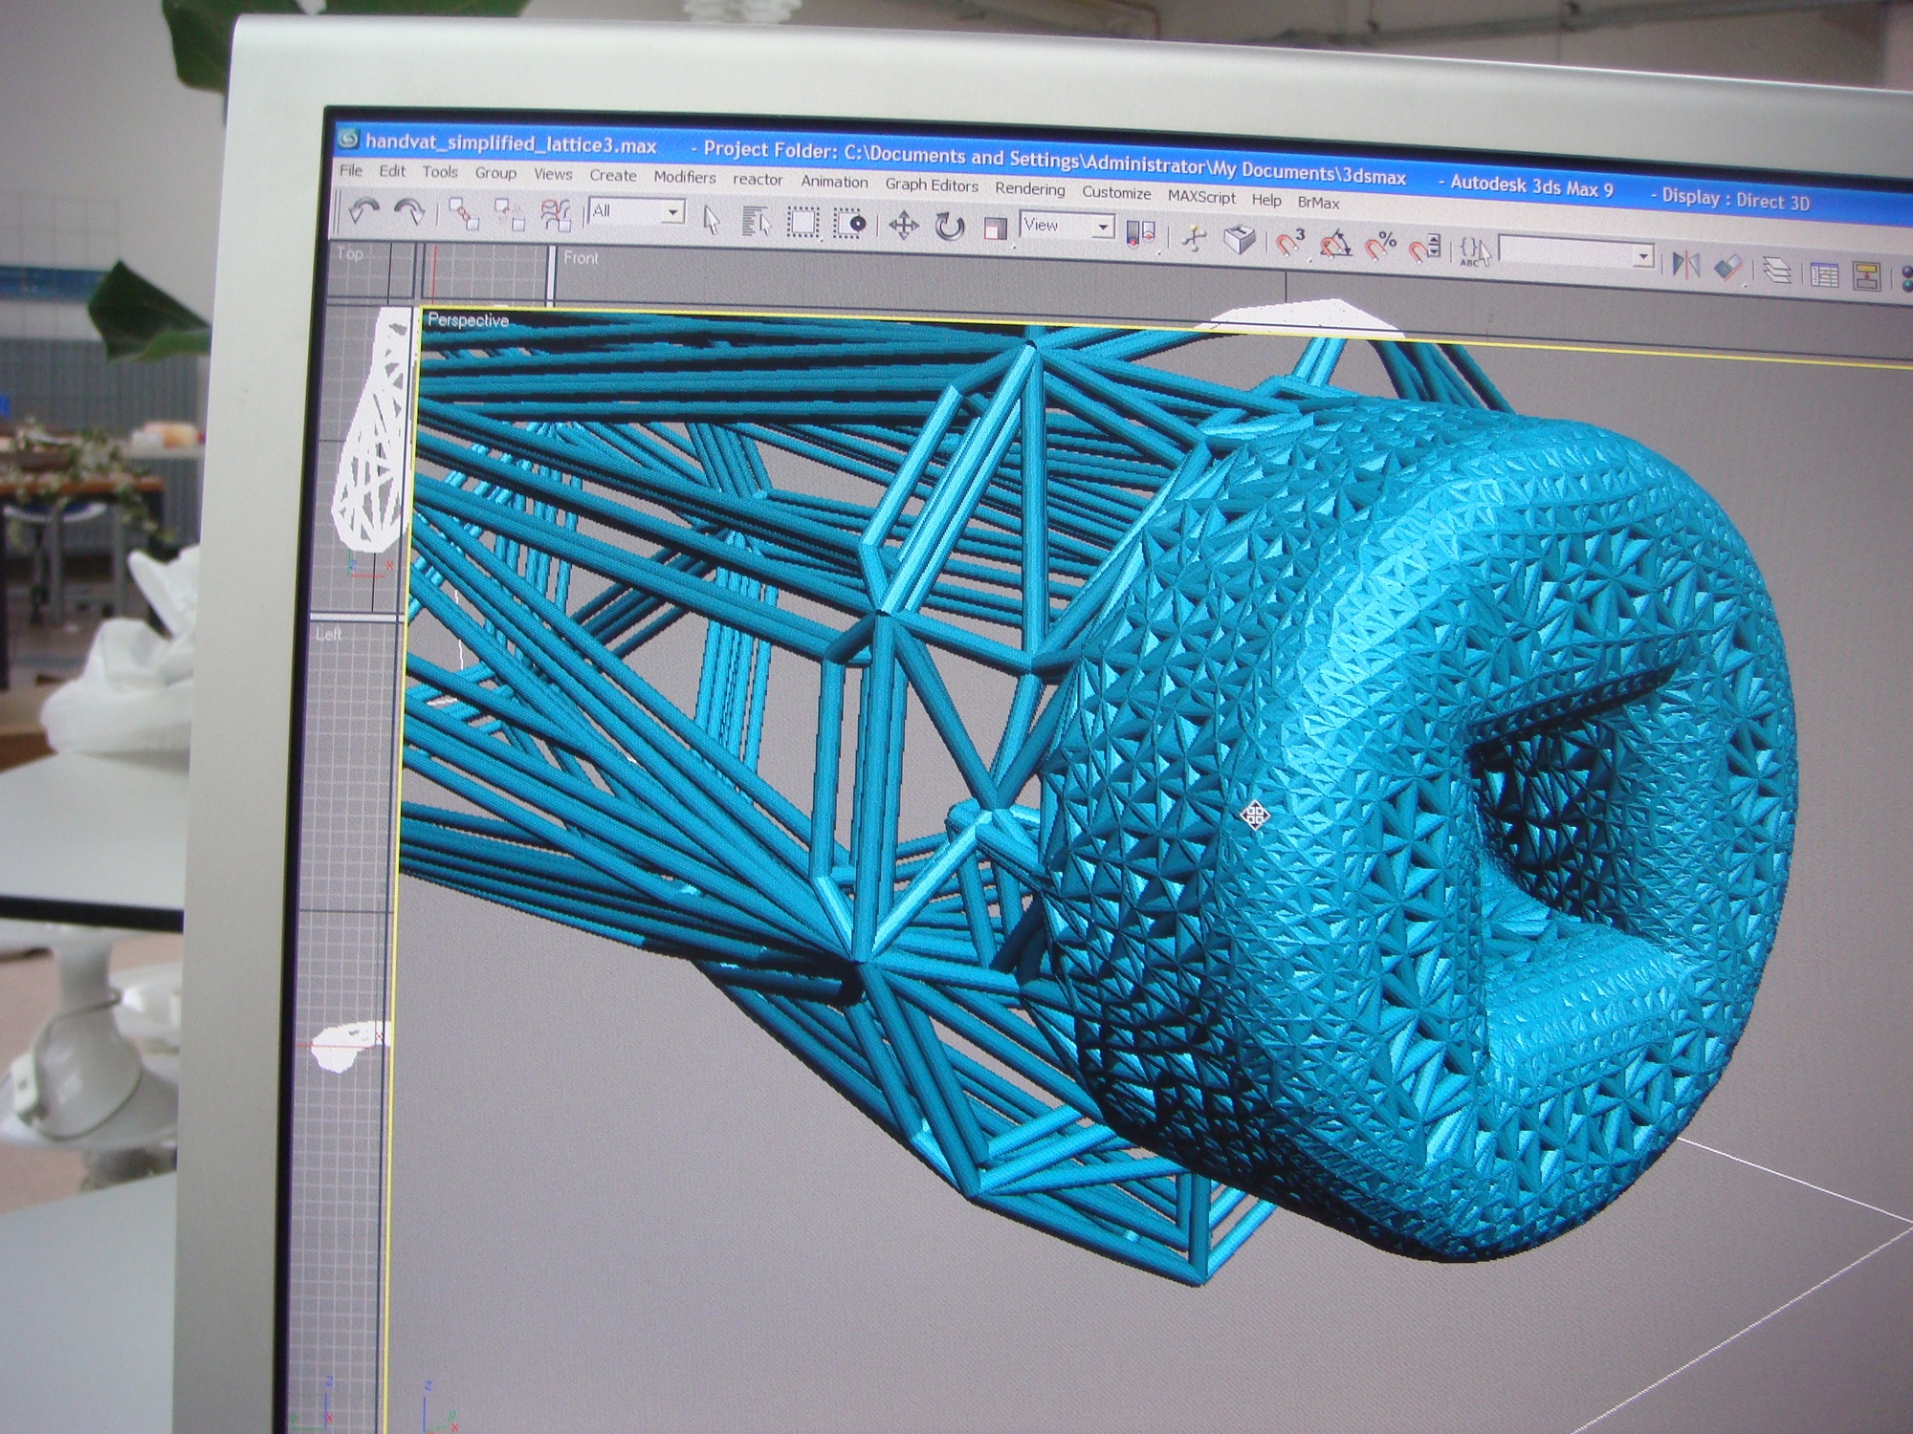Image resolution: width=1913 pixels, height=1434 pixels.
Task: Open the named selection sets dropdown
Action: coord(1643,256)
